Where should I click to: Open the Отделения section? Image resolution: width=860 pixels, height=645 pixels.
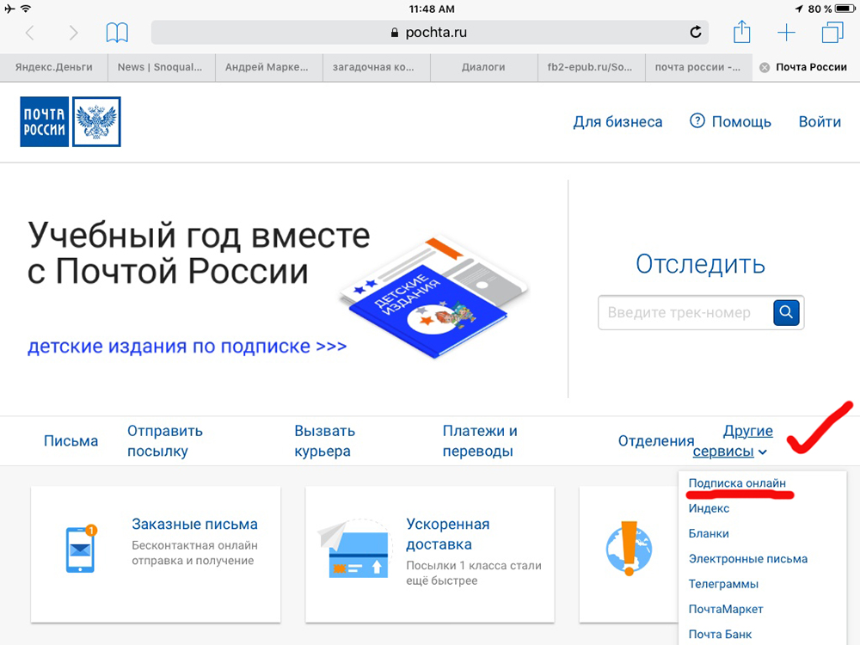click(656, 441)
